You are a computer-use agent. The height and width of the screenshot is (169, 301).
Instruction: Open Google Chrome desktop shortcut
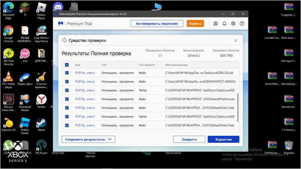[x=8, y=34]
